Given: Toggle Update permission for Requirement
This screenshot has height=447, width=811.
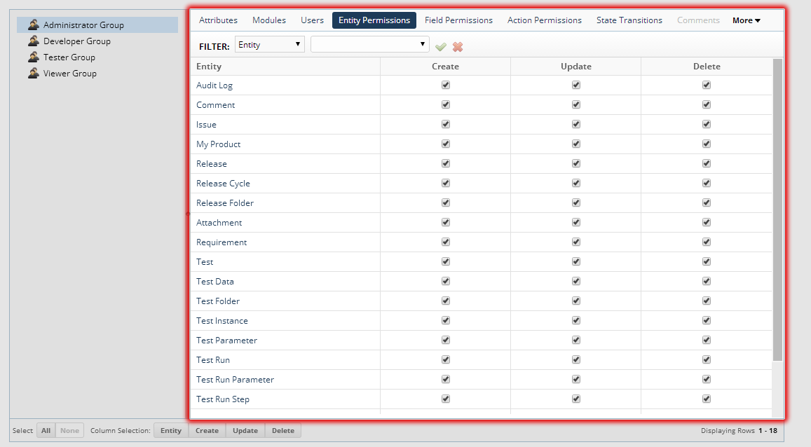Looking at the screenshot, I should click(576, 242).
